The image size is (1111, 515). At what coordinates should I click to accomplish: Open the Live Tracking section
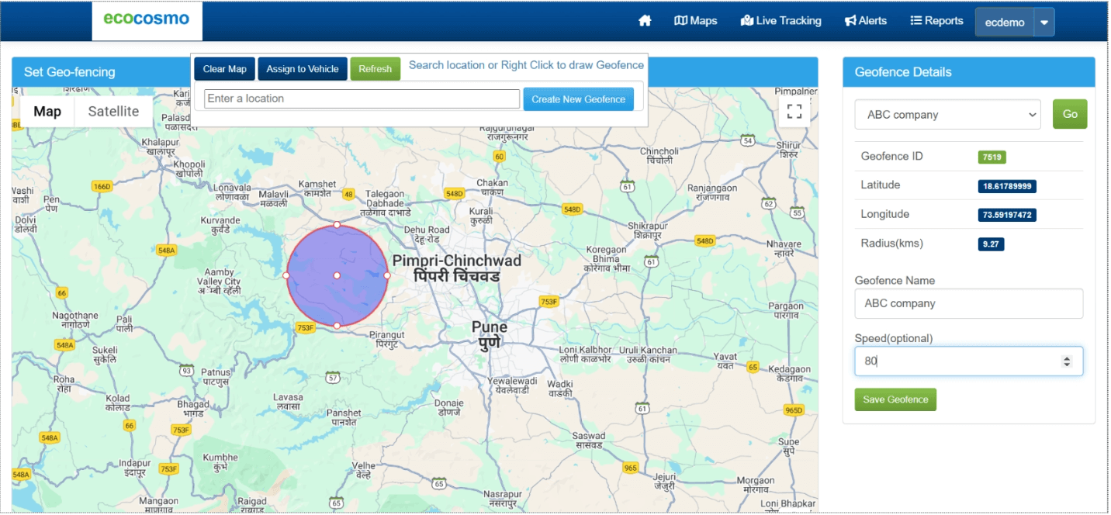781,21
